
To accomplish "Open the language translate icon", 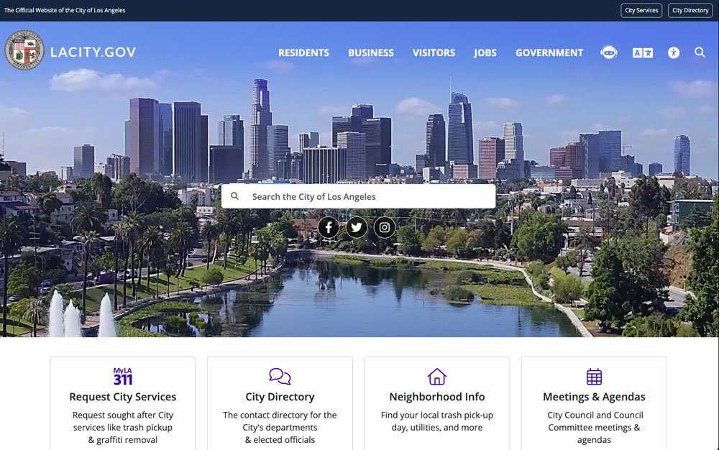I will click(x=642, y=52).
